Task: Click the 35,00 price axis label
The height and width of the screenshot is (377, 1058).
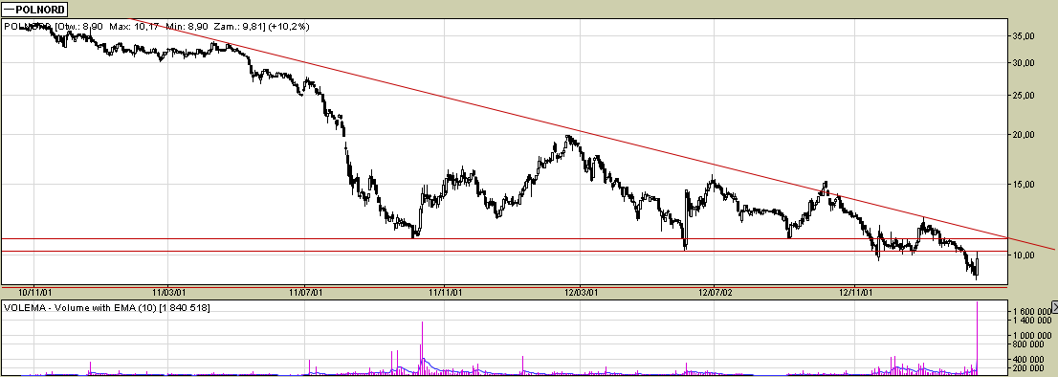Action: [x=1023, y=36]
